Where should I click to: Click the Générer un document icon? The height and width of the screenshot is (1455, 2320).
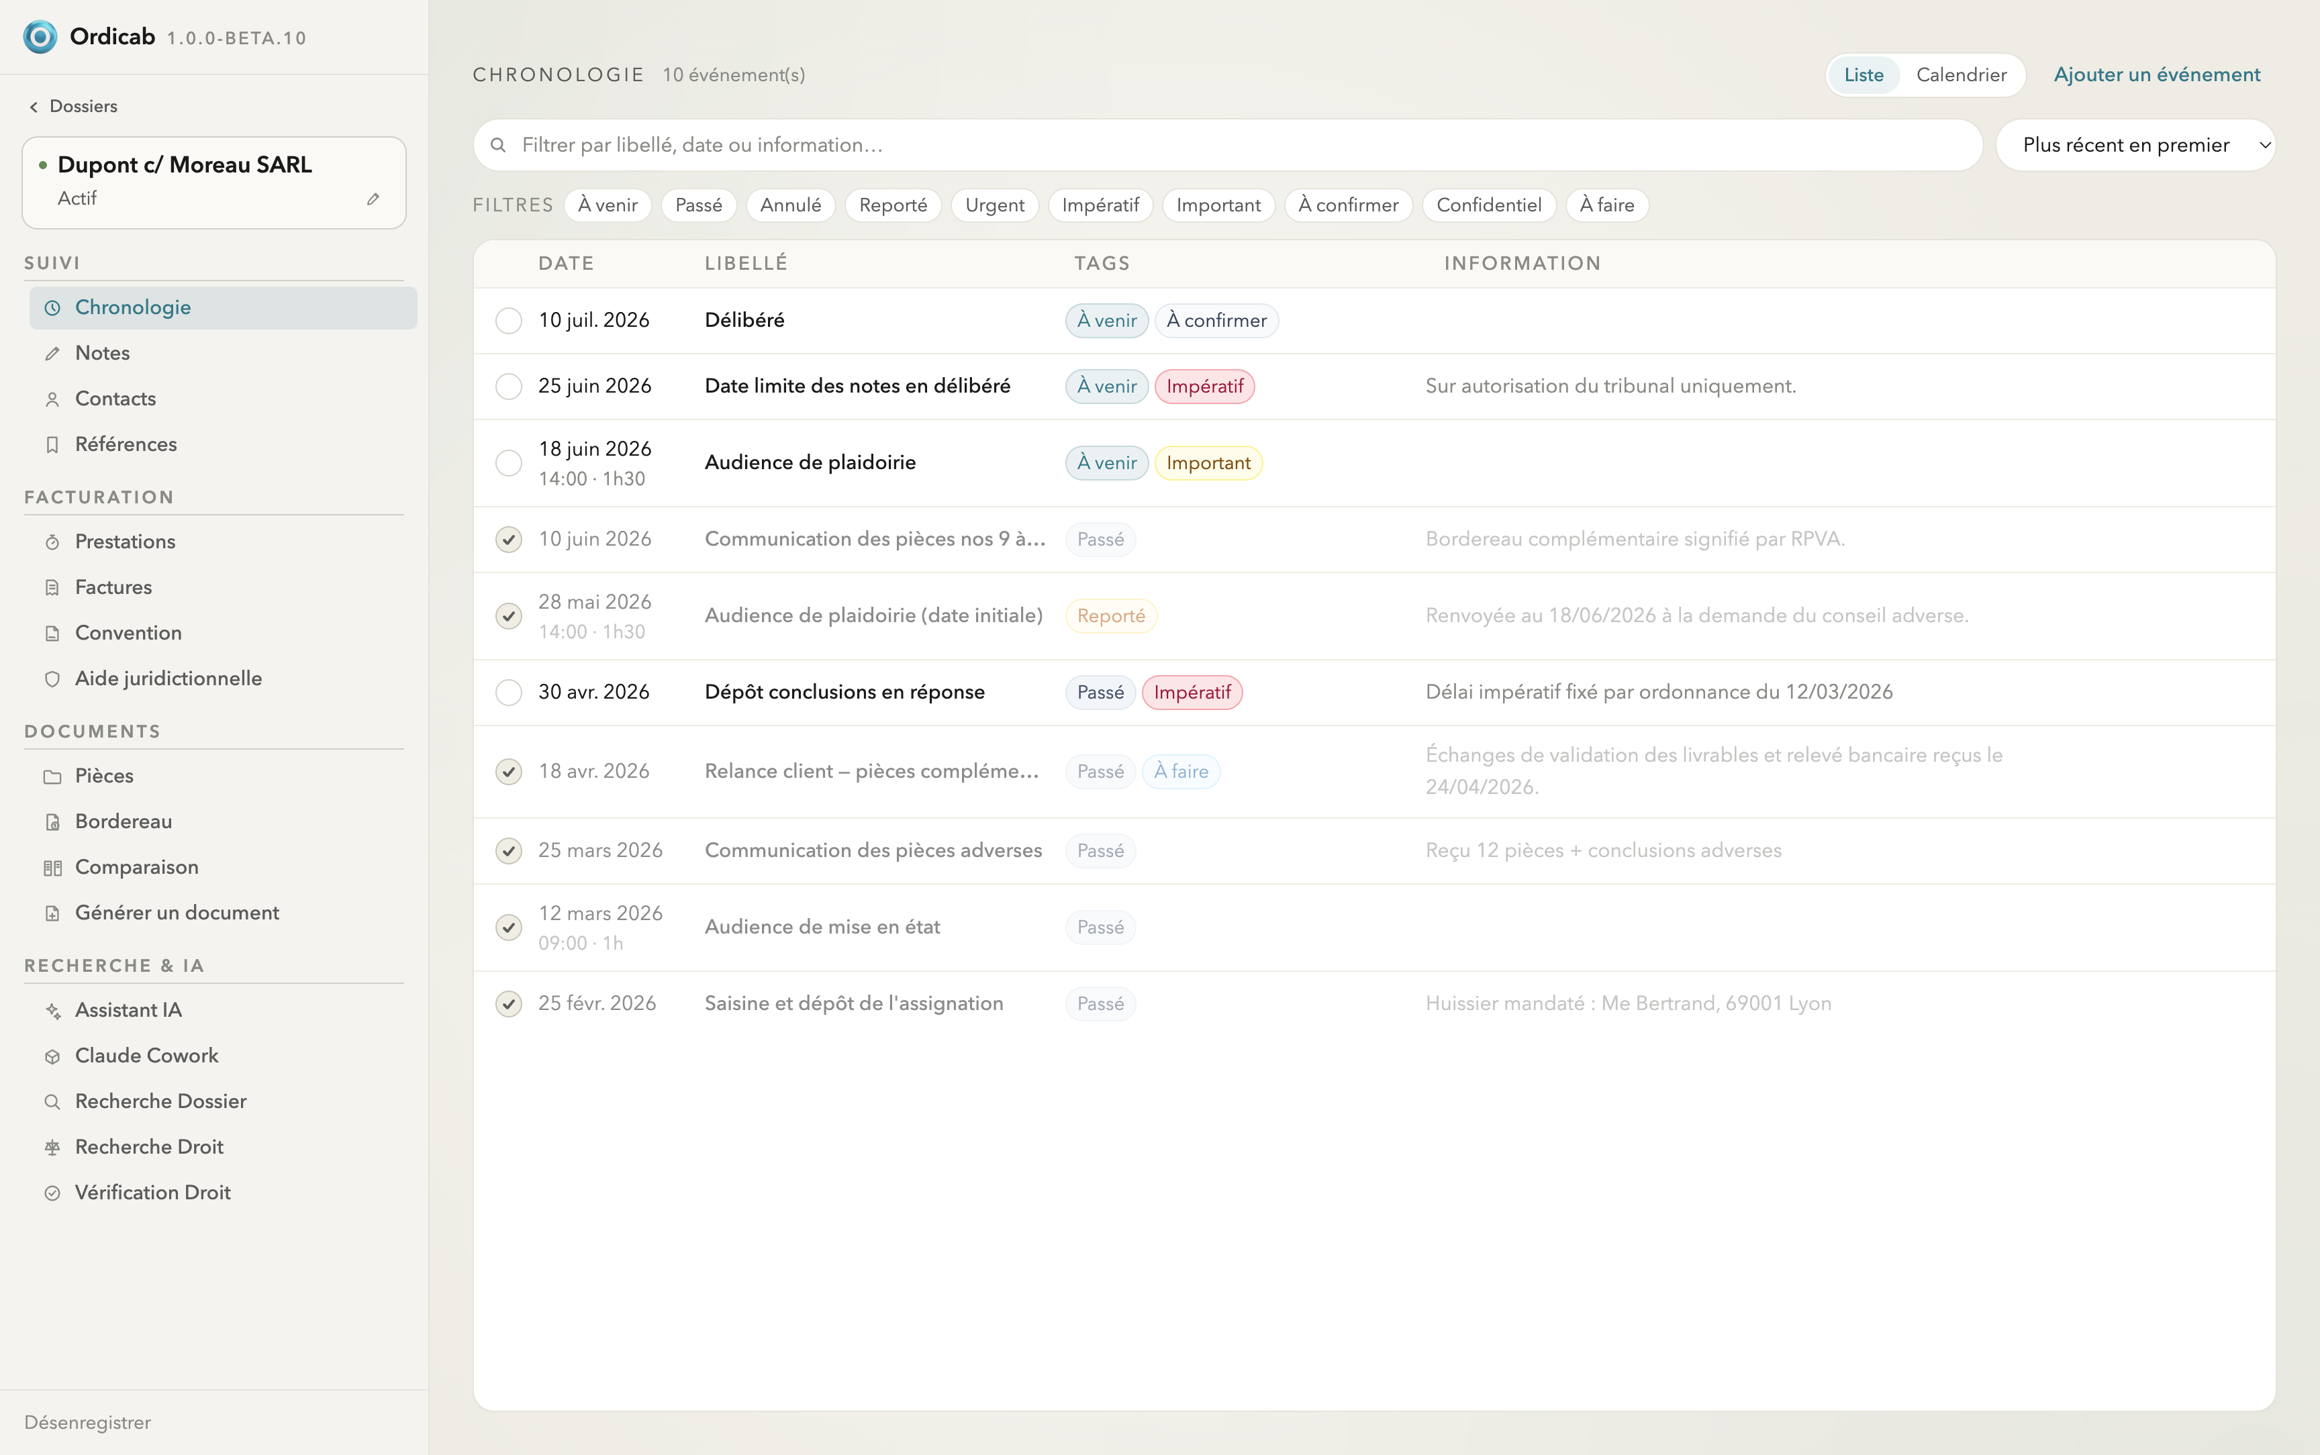(53, 913)
